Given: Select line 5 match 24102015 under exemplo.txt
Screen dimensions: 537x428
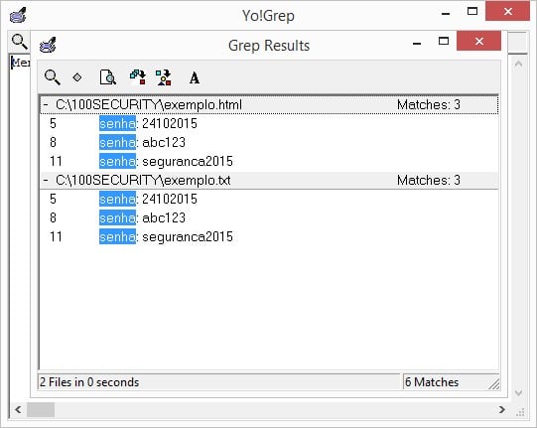Looking at the screenshot, I should (269, 199).
